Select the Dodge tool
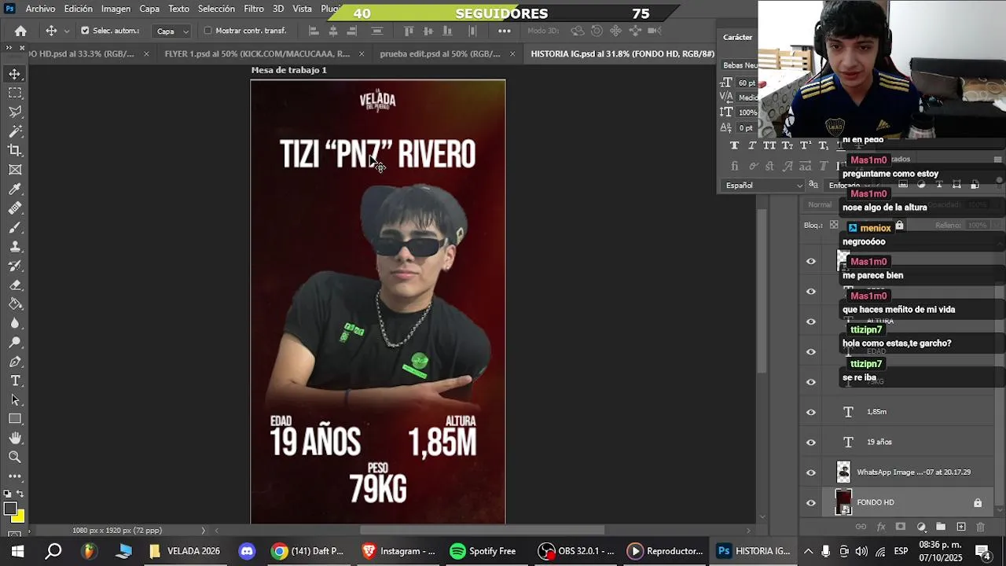The image size is (1006, 566). click(15, 343)
